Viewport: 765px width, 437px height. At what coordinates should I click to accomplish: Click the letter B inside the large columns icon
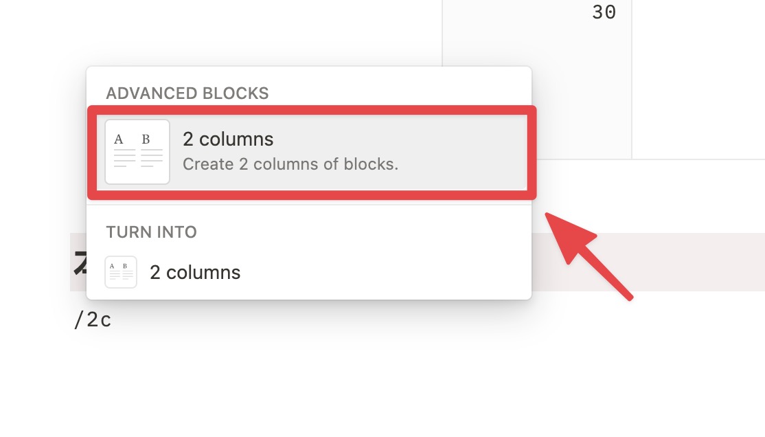[x=146, y=139]
